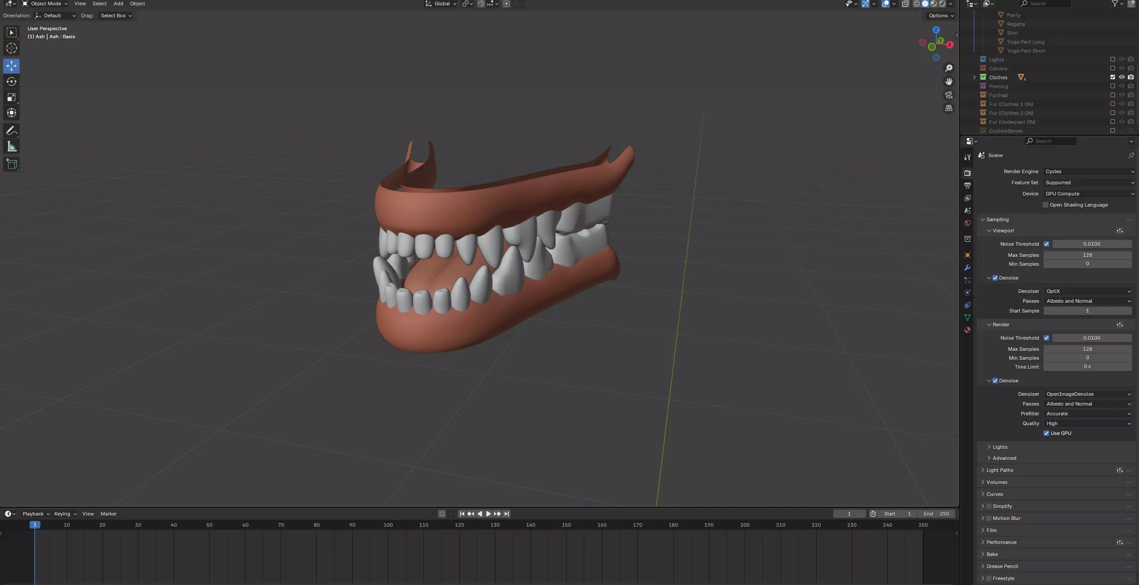Open the Render Engine dropdown

[x=1089, y=171]
